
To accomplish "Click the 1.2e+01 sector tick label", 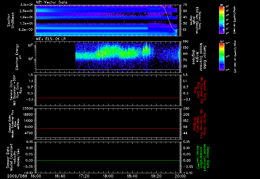I will 26,24.
